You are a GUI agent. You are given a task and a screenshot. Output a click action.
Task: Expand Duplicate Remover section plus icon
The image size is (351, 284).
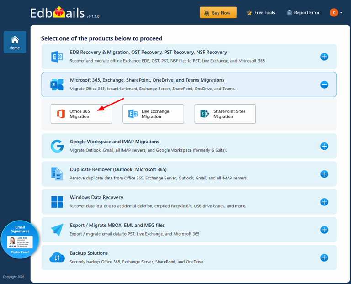[324, 174]
